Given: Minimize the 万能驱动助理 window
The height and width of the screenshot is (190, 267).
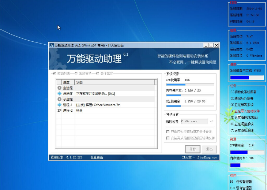Looking at the screenshot, I should pos(206,45).
